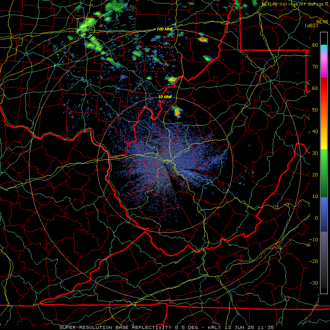Click the -30 value on the dBZ scale
The width and height of the screenshot is (330, 330).
313,283
